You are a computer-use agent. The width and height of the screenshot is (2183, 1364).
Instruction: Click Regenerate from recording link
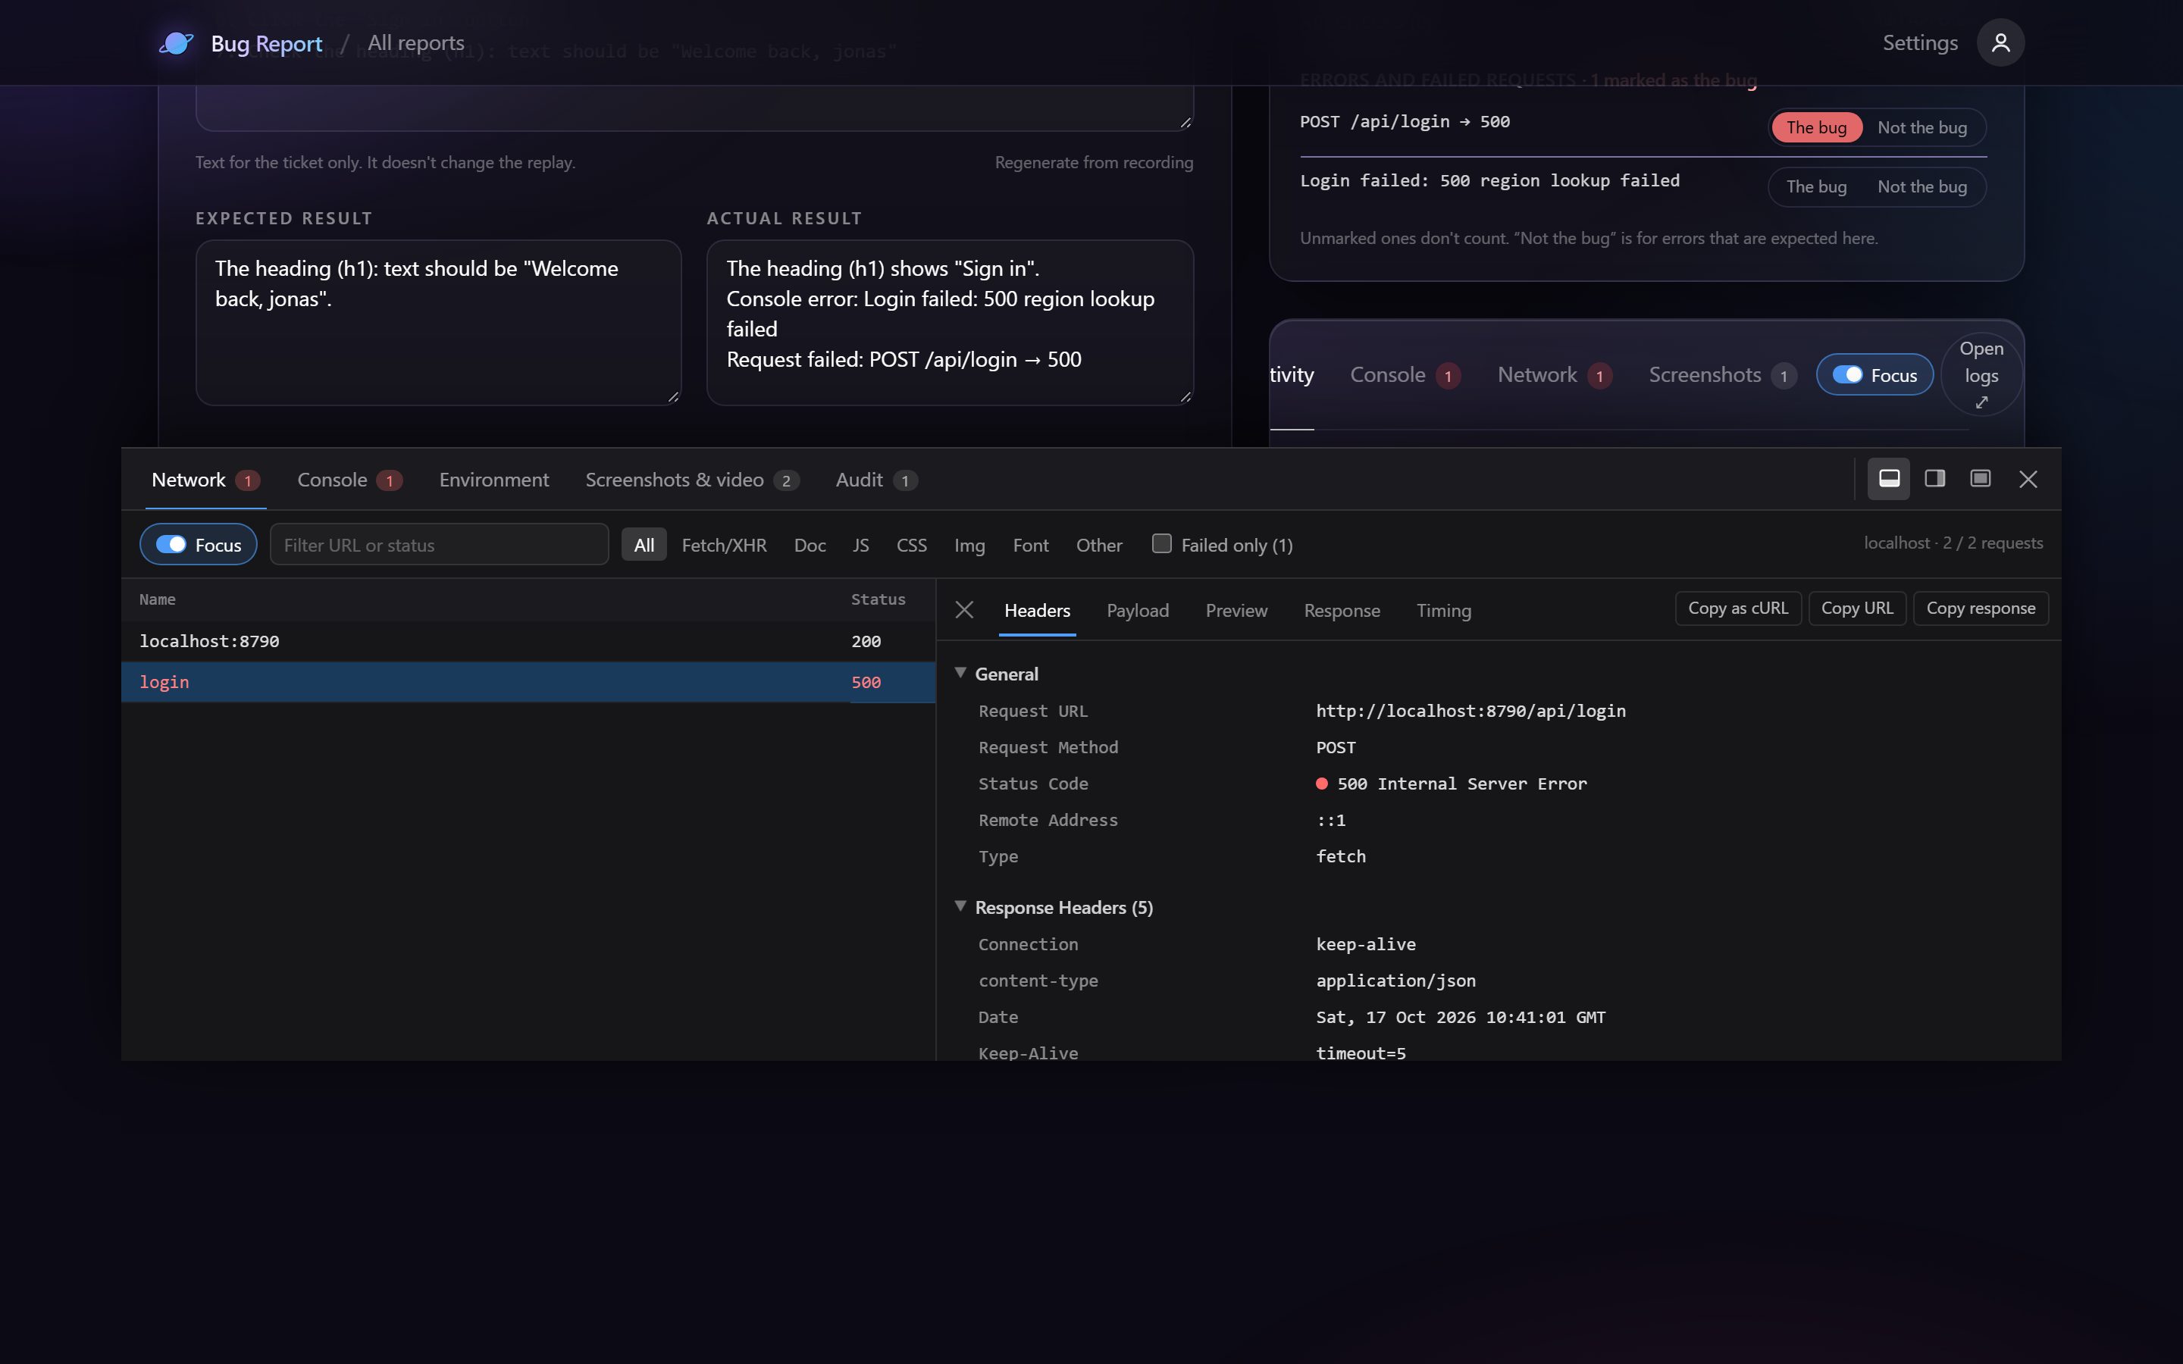(1093, 162)
